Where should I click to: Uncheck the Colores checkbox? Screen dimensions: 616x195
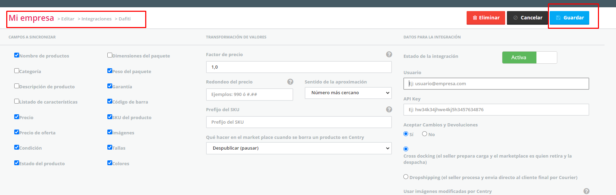click(x=110, y=163)
